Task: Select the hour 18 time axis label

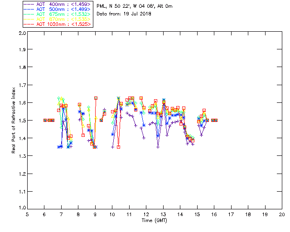Action: pyautogui.click(x=248, y=214)
